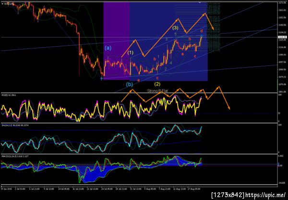
Task: Click the chart shift triangle on the top edge
Action: point(200,2)
